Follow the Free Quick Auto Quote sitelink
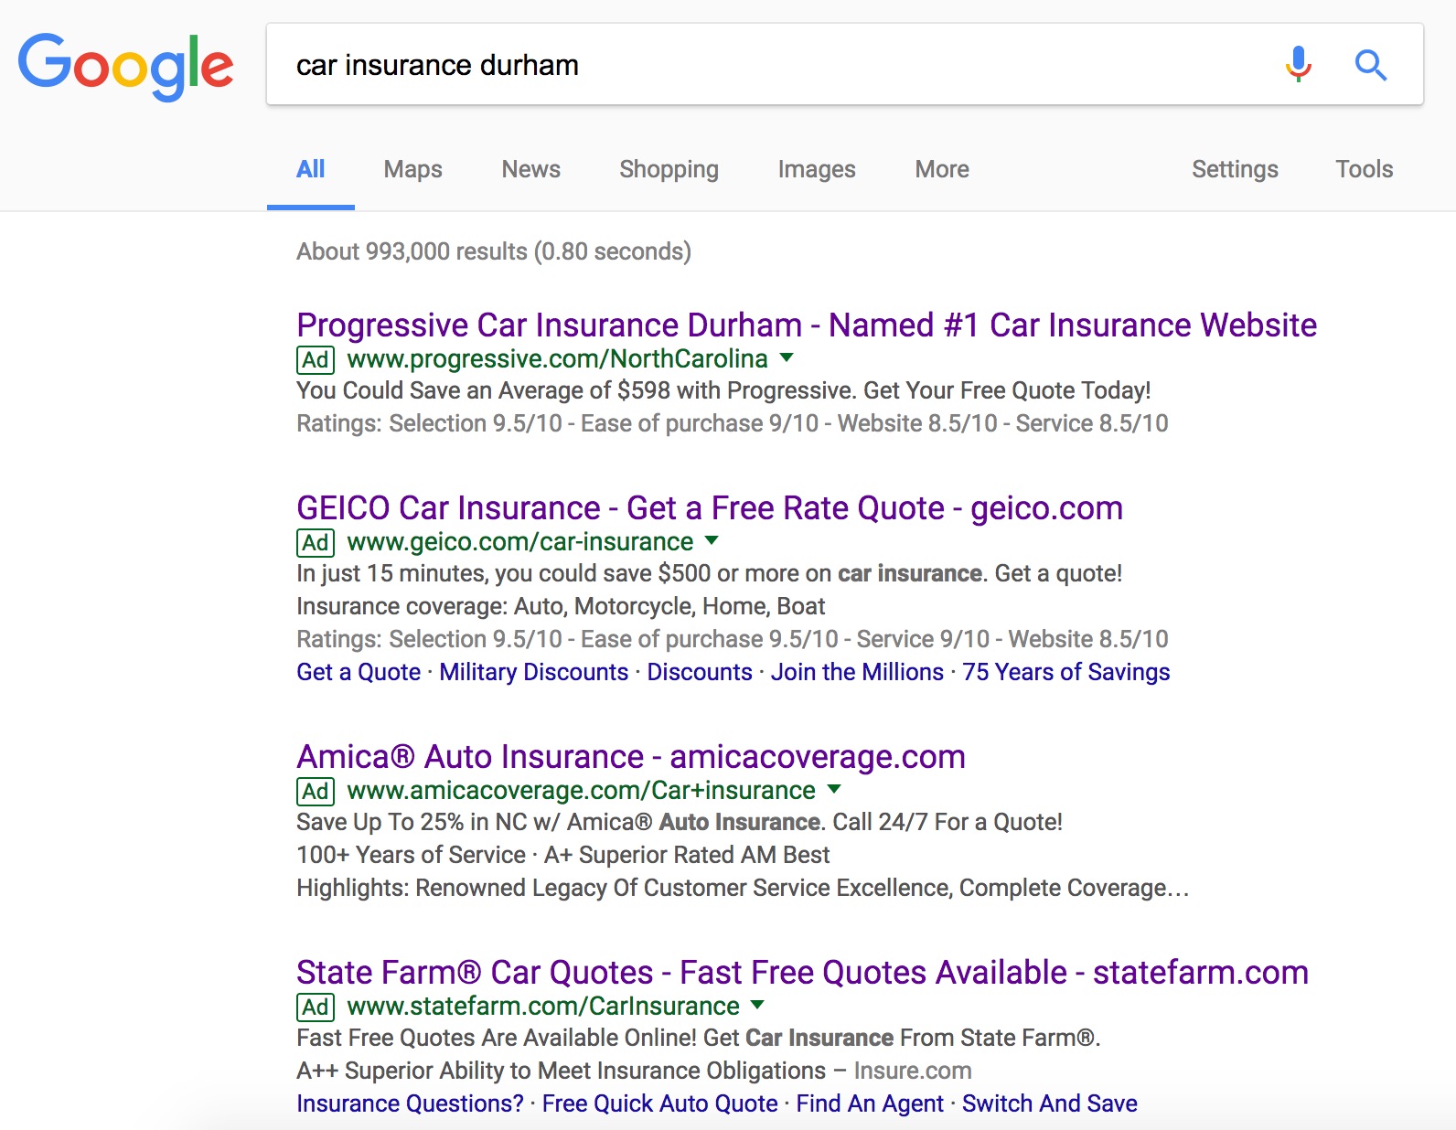The width and height of the screenshot is (1456, 1130). coord(659,1103)
